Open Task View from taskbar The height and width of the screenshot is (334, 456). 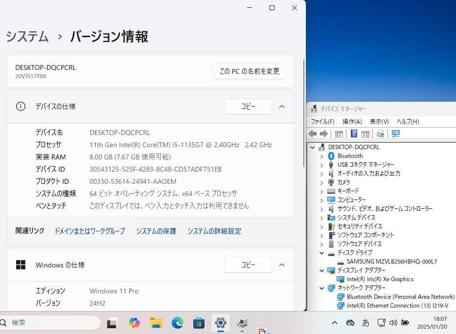[x=112, y=323]
